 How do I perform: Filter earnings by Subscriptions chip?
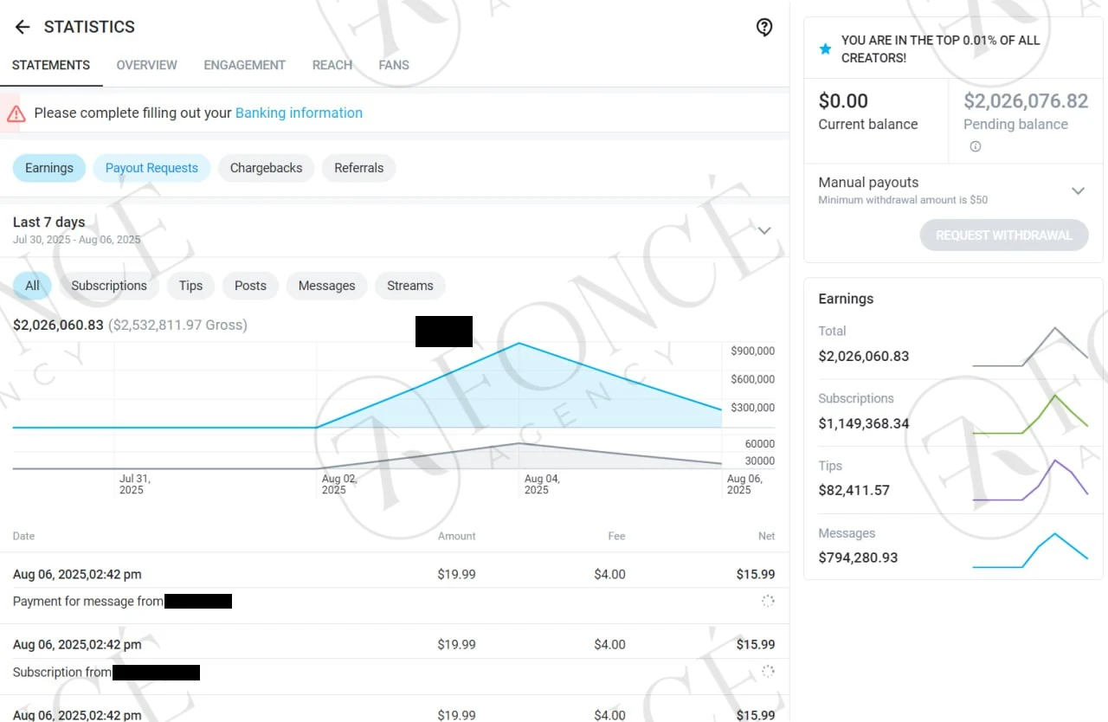(109, 286)
